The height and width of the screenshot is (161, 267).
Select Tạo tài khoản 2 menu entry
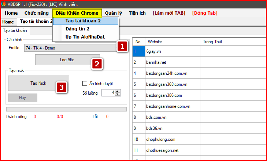pos(83,21)
